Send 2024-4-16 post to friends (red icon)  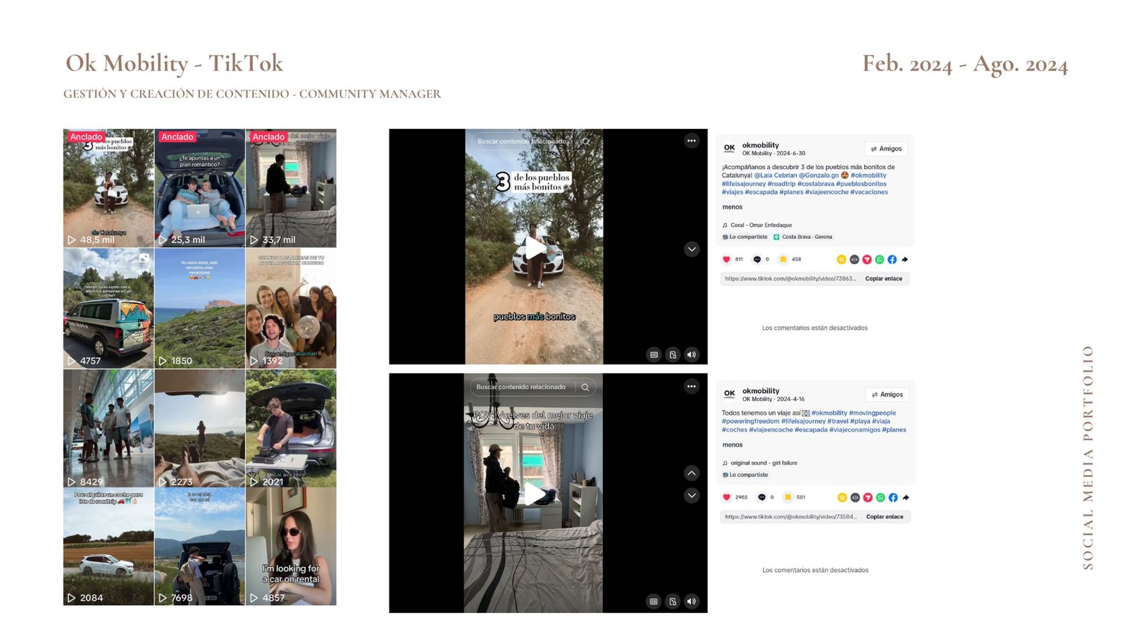click(868, 497)
